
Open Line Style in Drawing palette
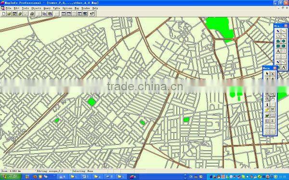coord(284,62)
